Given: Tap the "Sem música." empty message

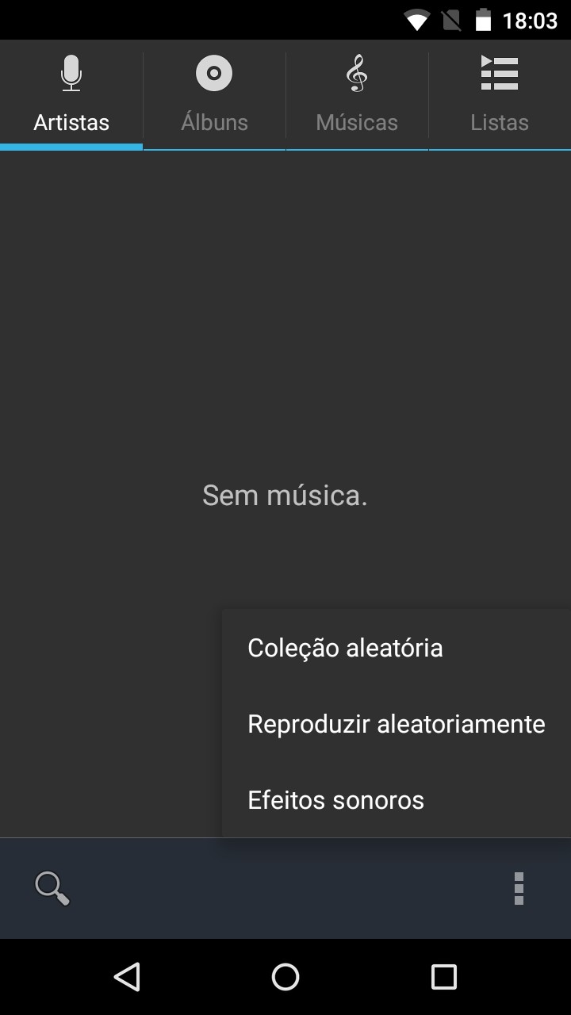Looking at the screenshot, I should point(285,496).
